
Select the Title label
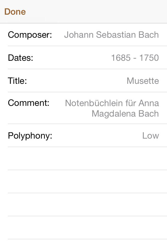(x=17, y=81)
